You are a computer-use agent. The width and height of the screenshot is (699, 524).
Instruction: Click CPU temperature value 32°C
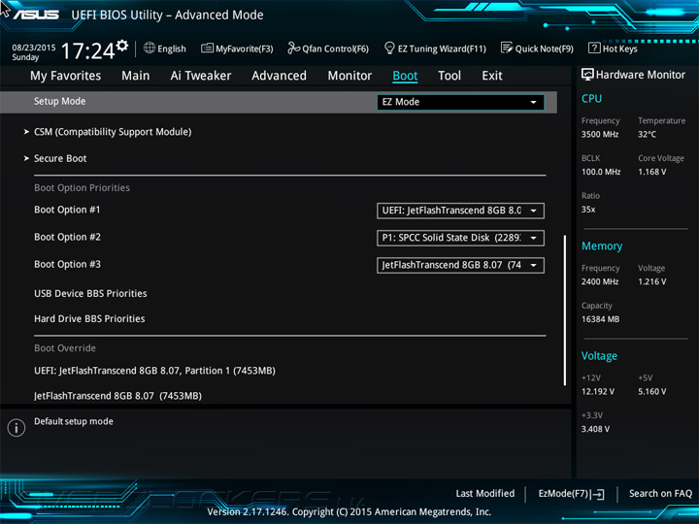tap(647, 134)
